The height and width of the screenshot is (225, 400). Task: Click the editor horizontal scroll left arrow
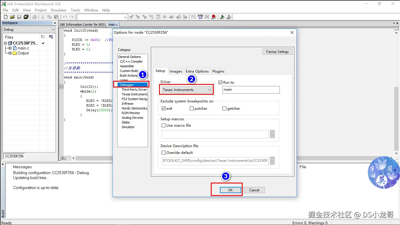(73, 158)
